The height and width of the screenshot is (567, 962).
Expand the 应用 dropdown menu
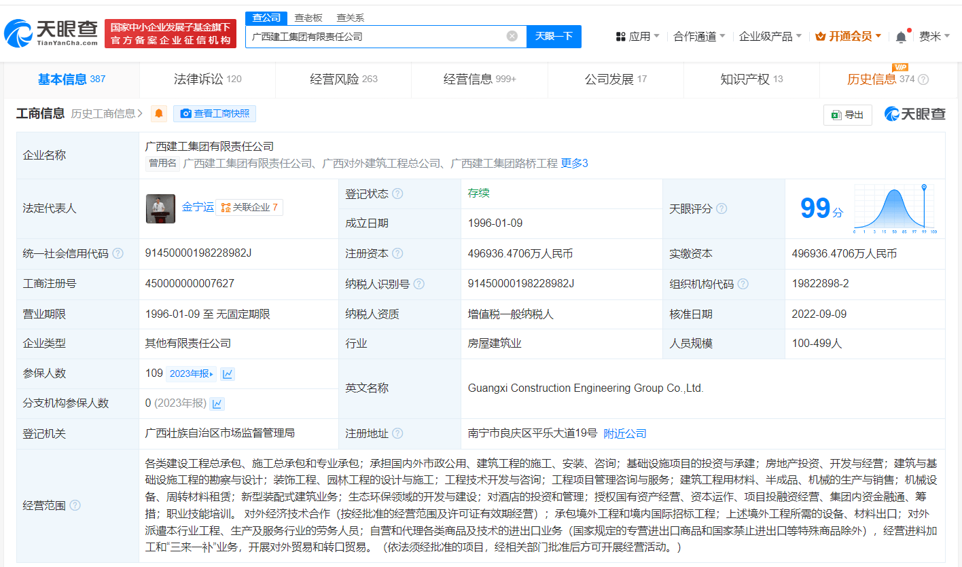[637, 37]
